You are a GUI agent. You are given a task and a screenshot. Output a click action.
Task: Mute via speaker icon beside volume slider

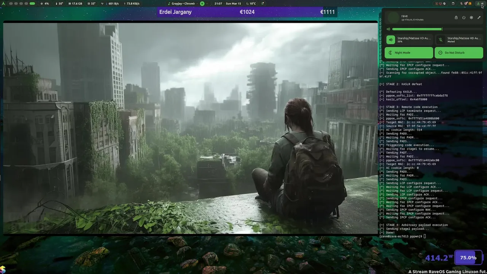[388, 29]
